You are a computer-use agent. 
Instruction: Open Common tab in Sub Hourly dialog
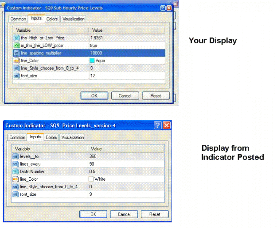point(18,19)
